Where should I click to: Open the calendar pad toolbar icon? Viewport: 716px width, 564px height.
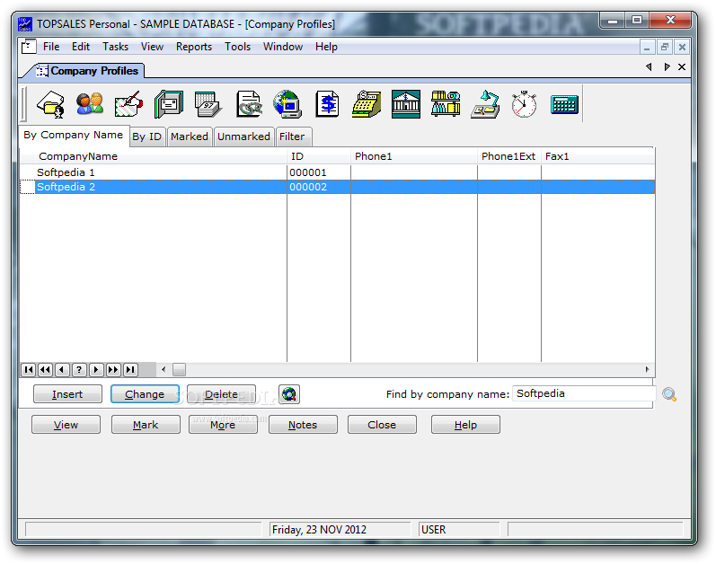click(208, 104)
